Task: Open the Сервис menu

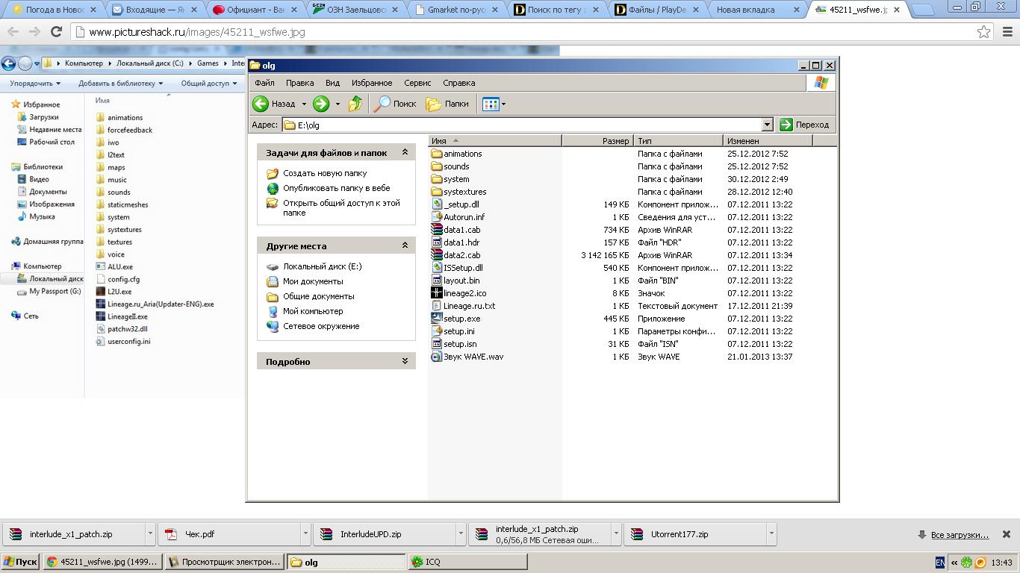Action: (x=417, y=83)
